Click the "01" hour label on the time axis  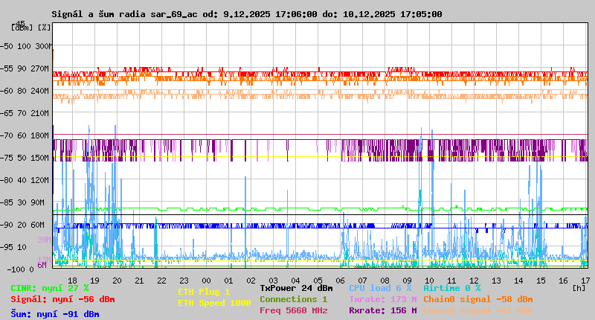(228, 281)
